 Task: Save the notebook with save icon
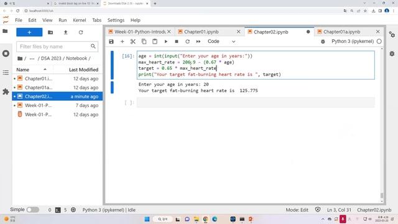(x=111, y=42)
